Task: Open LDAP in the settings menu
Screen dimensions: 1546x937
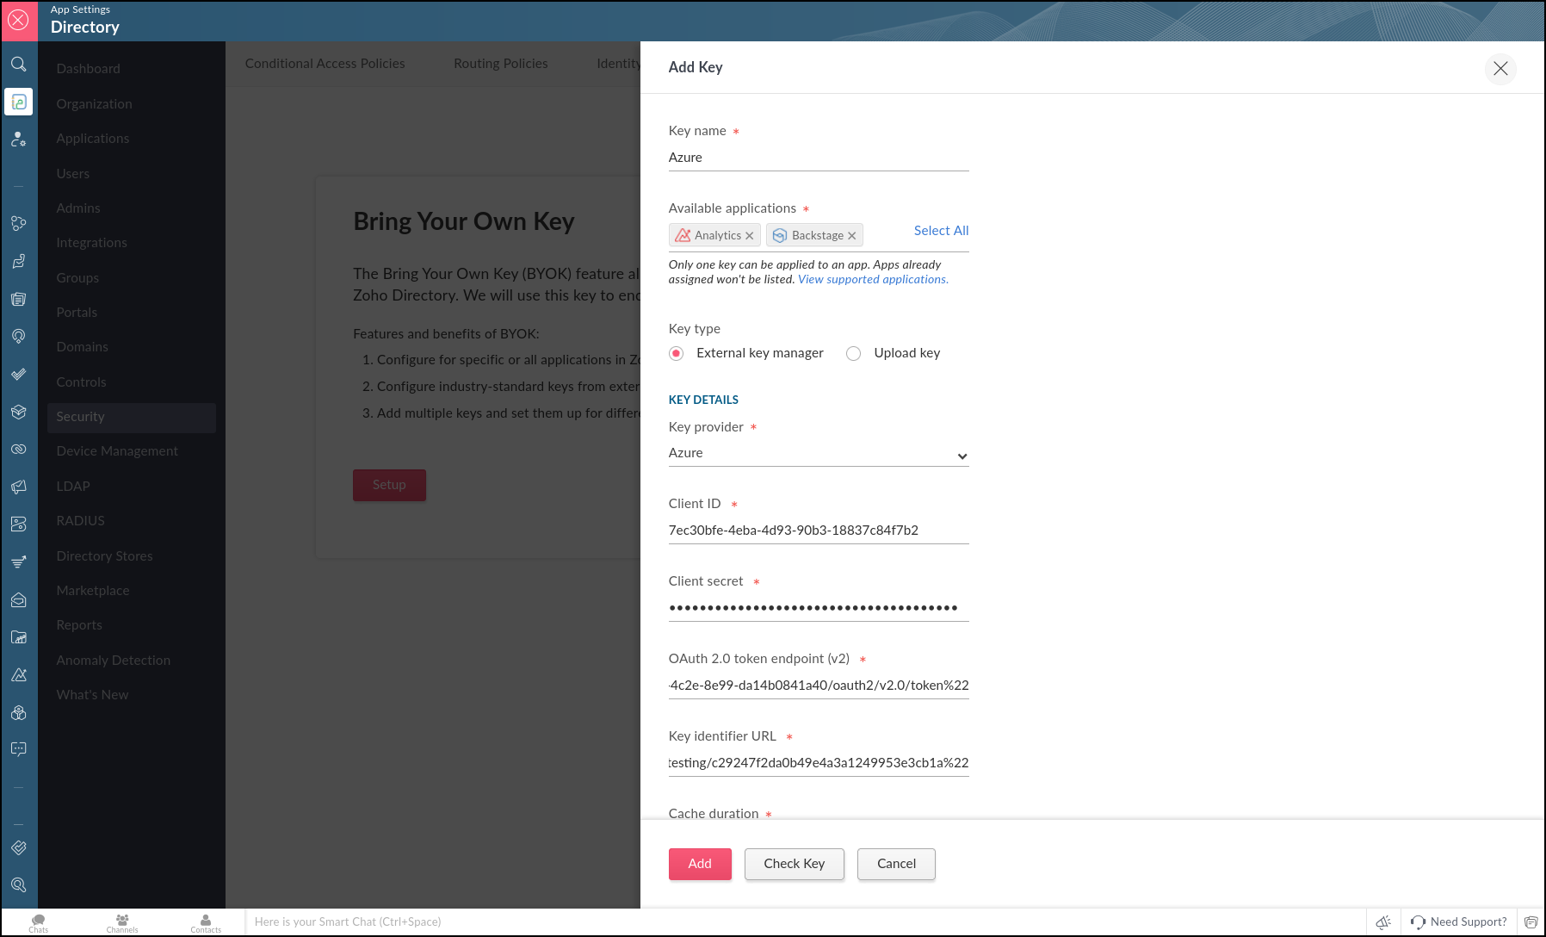Action: point(72,487)
